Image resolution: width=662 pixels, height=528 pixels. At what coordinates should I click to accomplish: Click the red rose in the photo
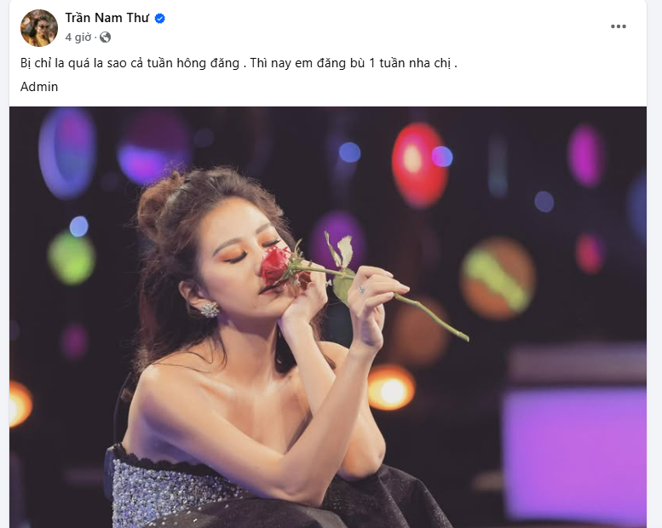(278, 264)
